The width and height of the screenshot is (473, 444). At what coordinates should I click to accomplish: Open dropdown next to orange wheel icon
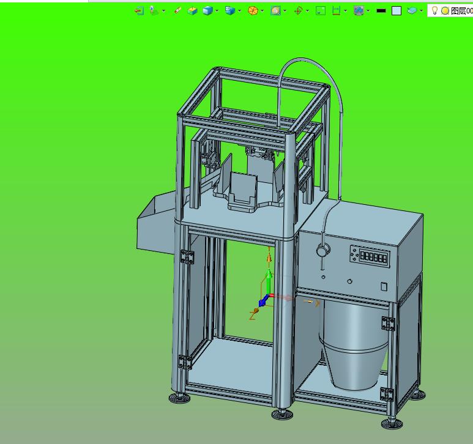262,11
